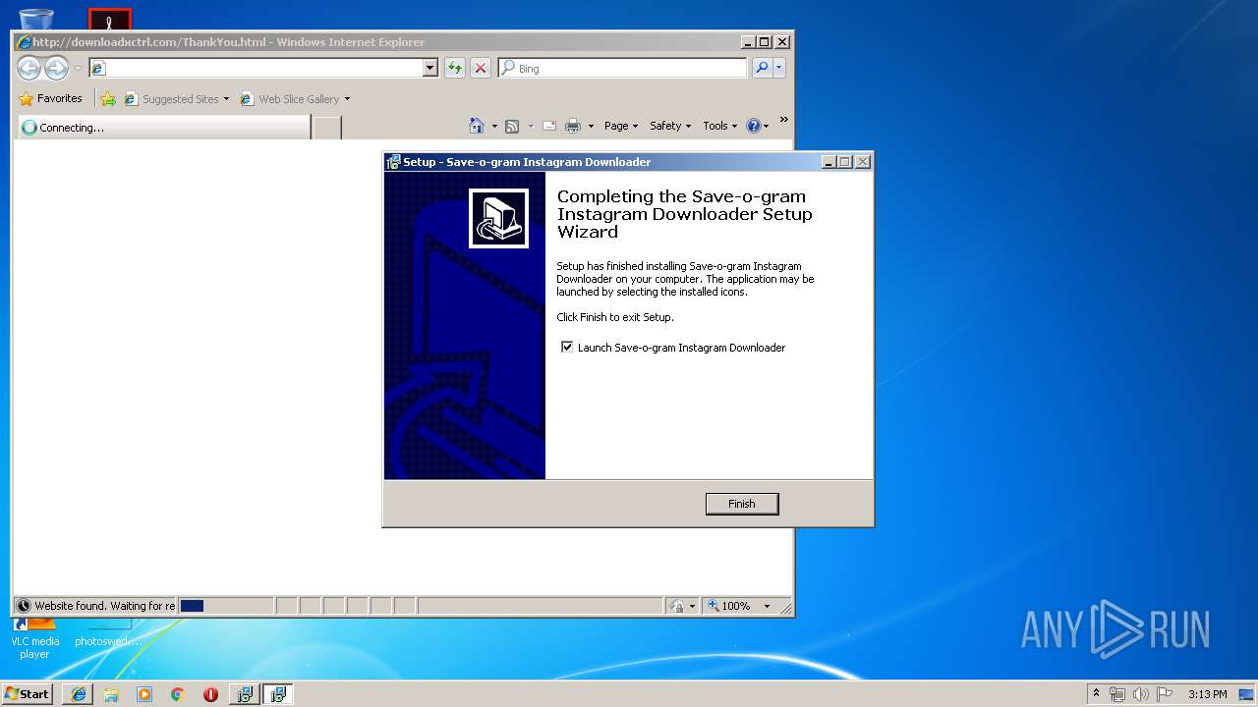
Task: Open a new tab in Internet Explorer
Action: 327,128
